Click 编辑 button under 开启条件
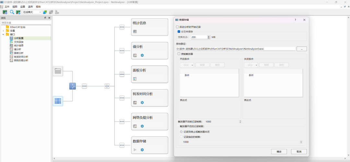The height and width of the screenshot is (162, 350). click(x=202, y=65)
